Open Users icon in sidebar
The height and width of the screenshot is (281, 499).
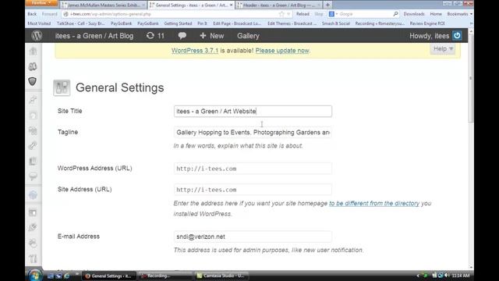click(33, 243)
